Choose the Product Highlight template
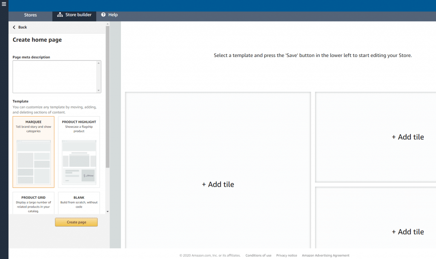 (79, 152)
